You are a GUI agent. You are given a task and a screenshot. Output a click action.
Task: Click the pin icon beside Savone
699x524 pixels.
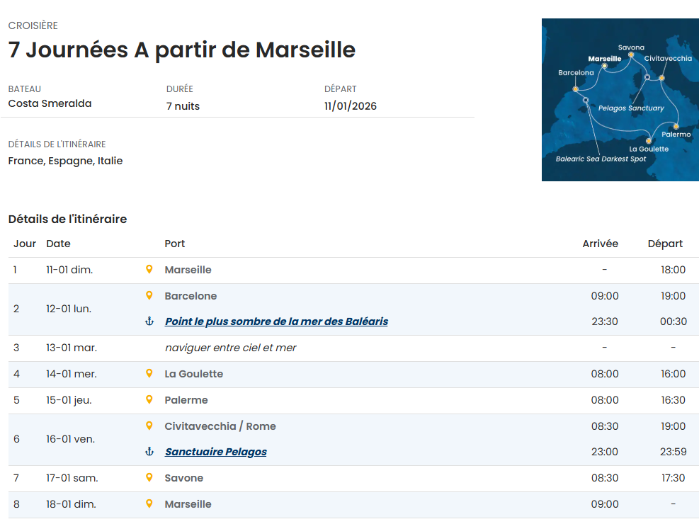pos(149,478)
